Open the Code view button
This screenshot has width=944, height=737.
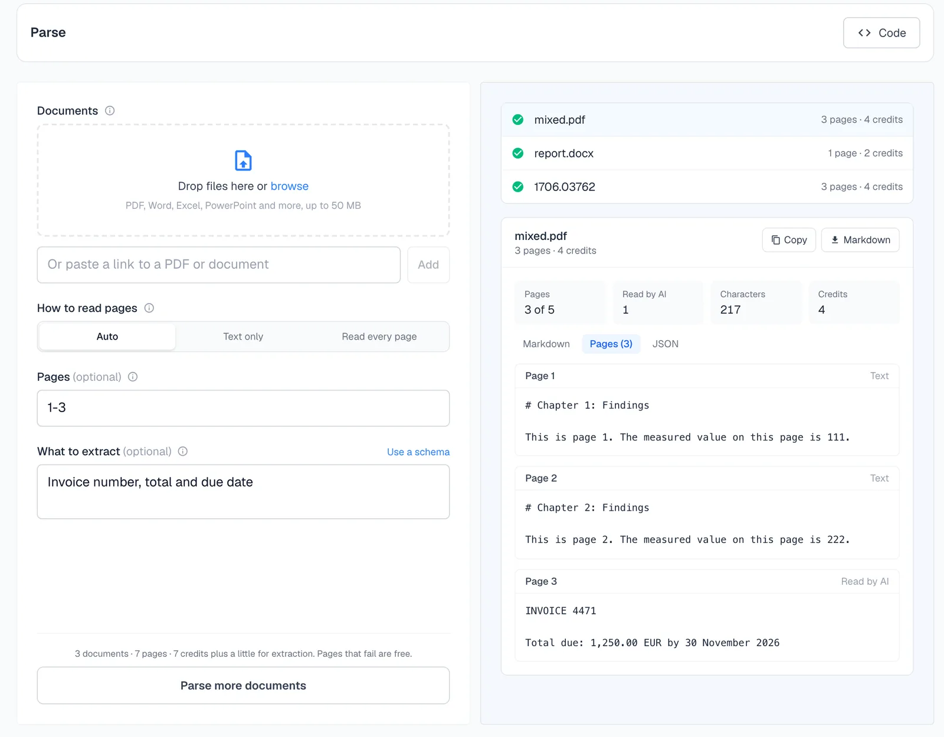881,33
